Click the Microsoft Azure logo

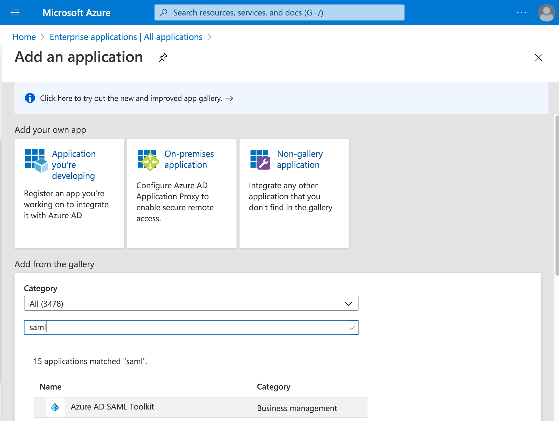coord(76,12)
